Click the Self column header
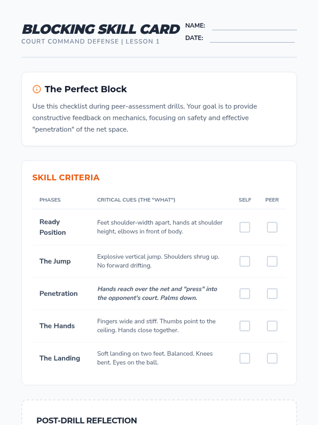Viewport: 318px width, 425px height. pos(245,200)
